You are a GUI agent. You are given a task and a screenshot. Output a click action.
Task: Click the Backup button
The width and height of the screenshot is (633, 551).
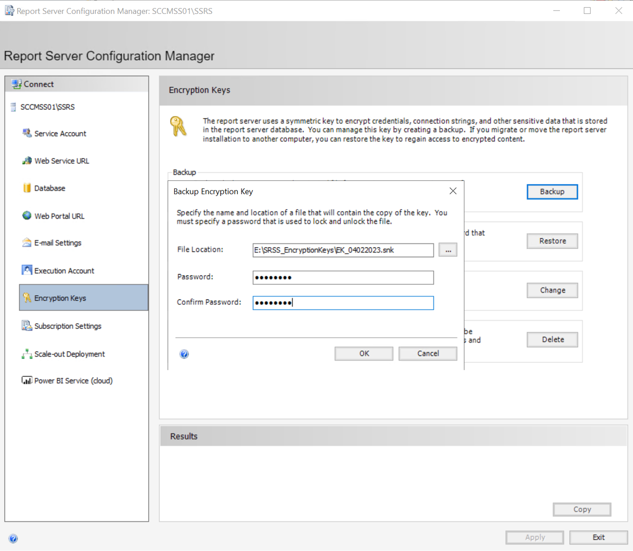pos(552,192)
